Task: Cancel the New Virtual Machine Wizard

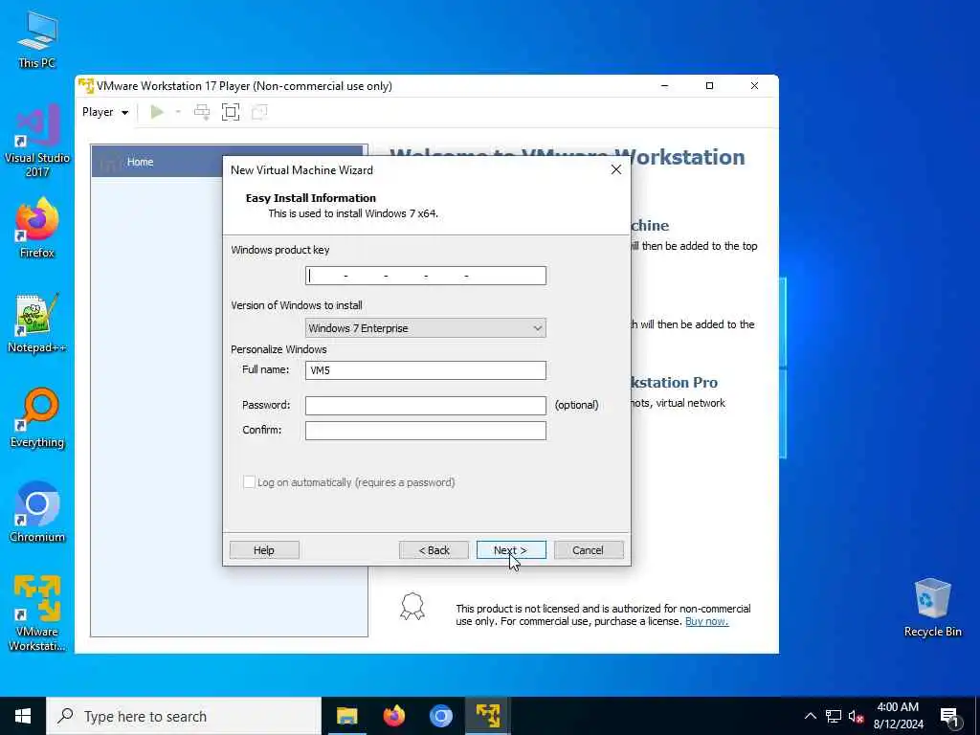Action: point(589,550)
